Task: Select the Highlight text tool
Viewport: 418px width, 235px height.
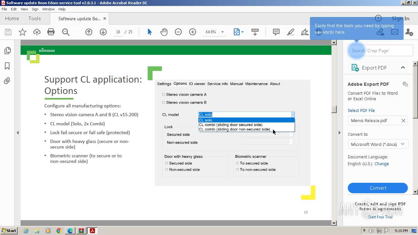Action: click(x=290, y=32)
